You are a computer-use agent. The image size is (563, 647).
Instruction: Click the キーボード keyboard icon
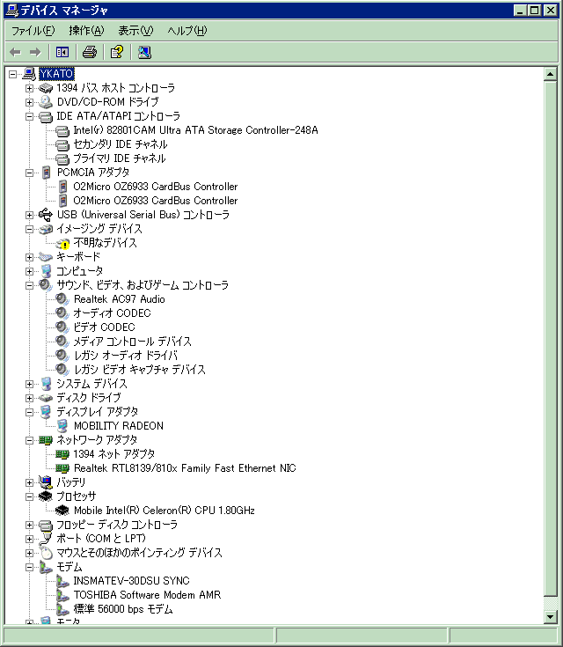tap(46, 257)
